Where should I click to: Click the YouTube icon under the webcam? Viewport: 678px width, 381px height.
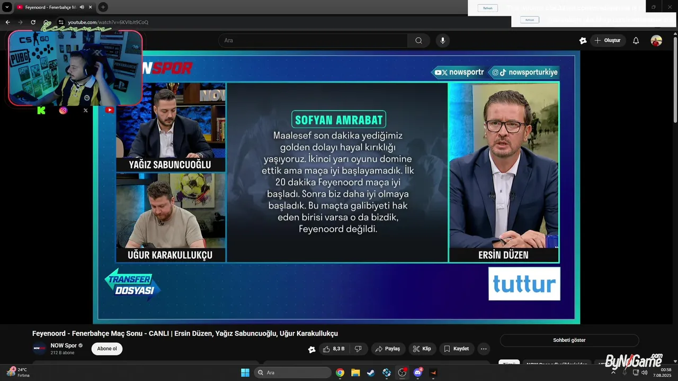point(109,110)
